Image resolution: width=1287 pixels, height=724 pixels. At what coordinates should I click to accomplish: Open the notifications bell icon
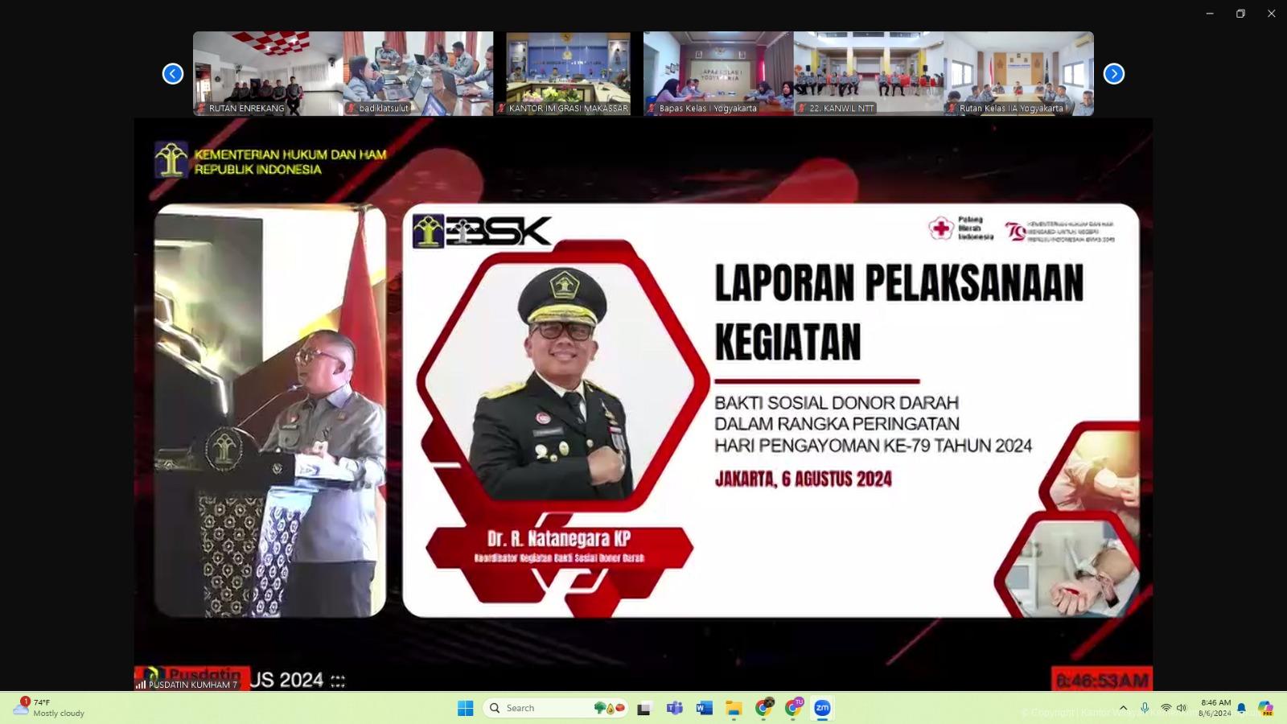tap(1241, 708)
